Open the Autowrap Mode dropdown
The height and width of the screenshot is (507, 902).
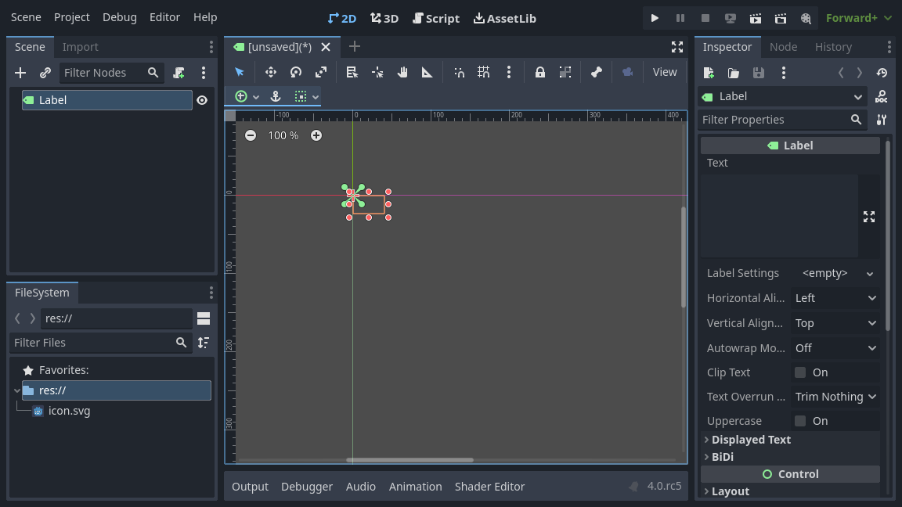[x=835, y=347]
